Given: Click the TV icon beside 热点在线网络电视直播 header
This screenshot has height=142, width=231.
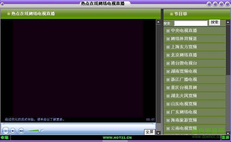Looking at the screenshot, I should click(x=9, y=14).
